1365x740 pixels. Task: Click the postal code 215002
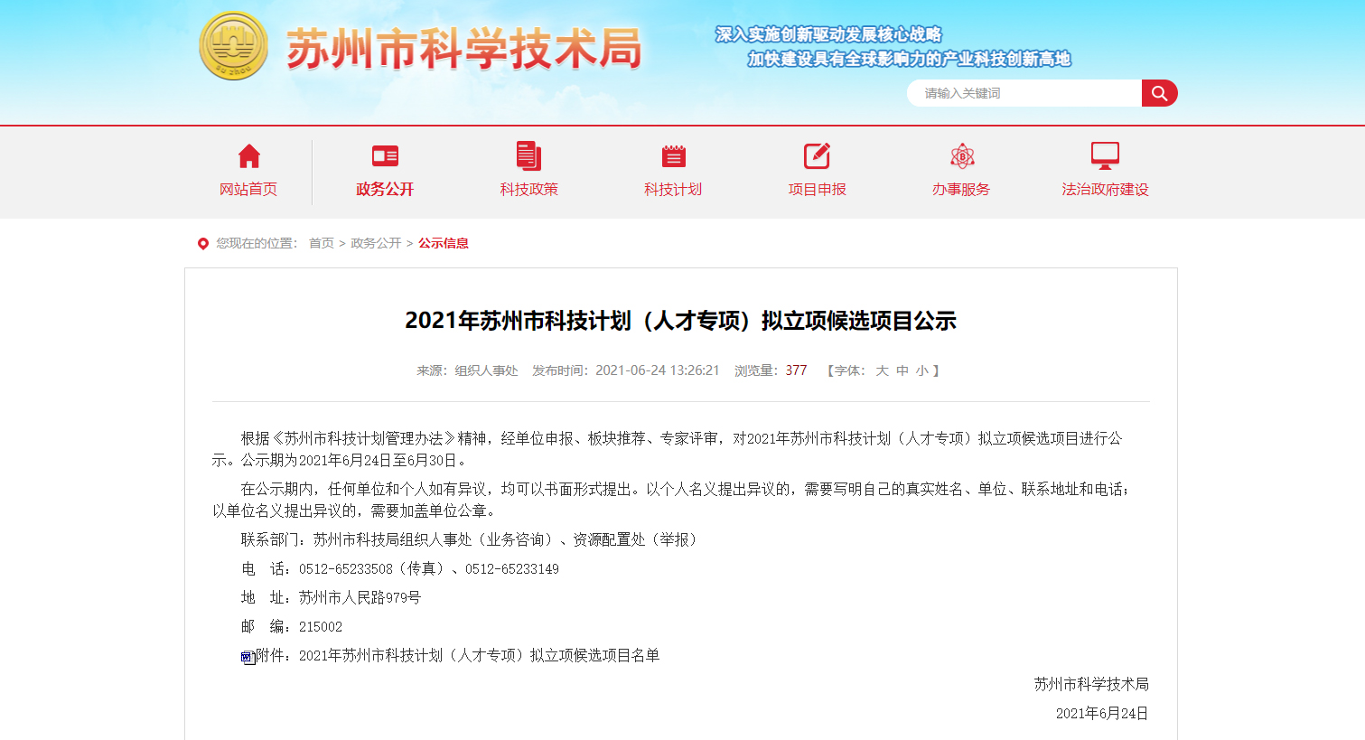321,626
